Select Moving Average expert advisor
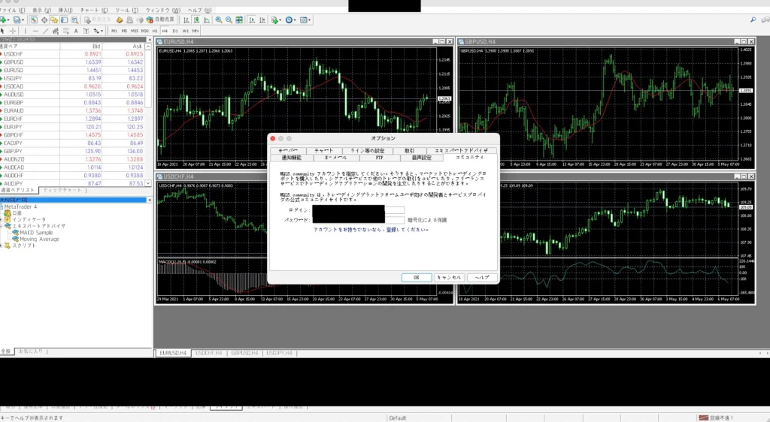 pos(39,240)
